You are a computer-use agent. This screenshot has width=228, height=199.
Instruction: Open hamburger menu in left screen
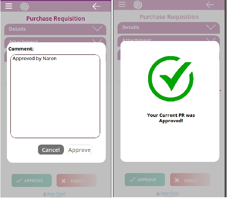point(9,6)
